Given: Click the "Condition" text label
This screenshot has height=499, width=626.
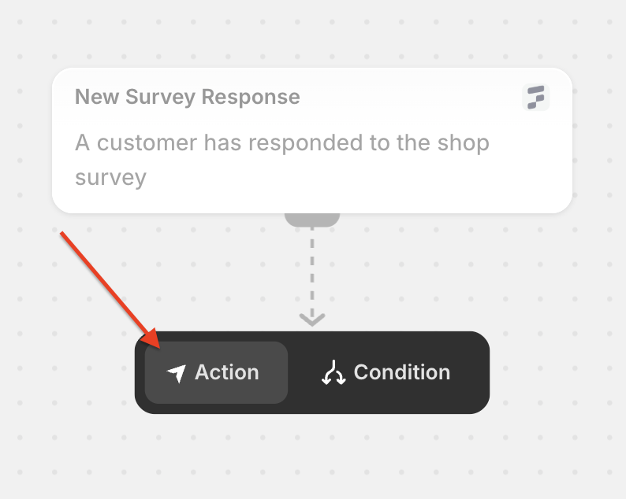Looking at the screenshot, I should coord(402,372).
